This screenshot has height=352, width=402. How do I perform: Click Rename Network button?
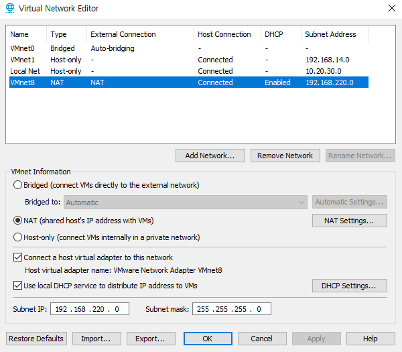tap(360, 156)
